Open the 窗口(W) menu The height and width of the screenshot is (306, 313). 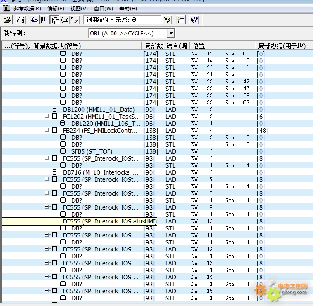(104, 9)
